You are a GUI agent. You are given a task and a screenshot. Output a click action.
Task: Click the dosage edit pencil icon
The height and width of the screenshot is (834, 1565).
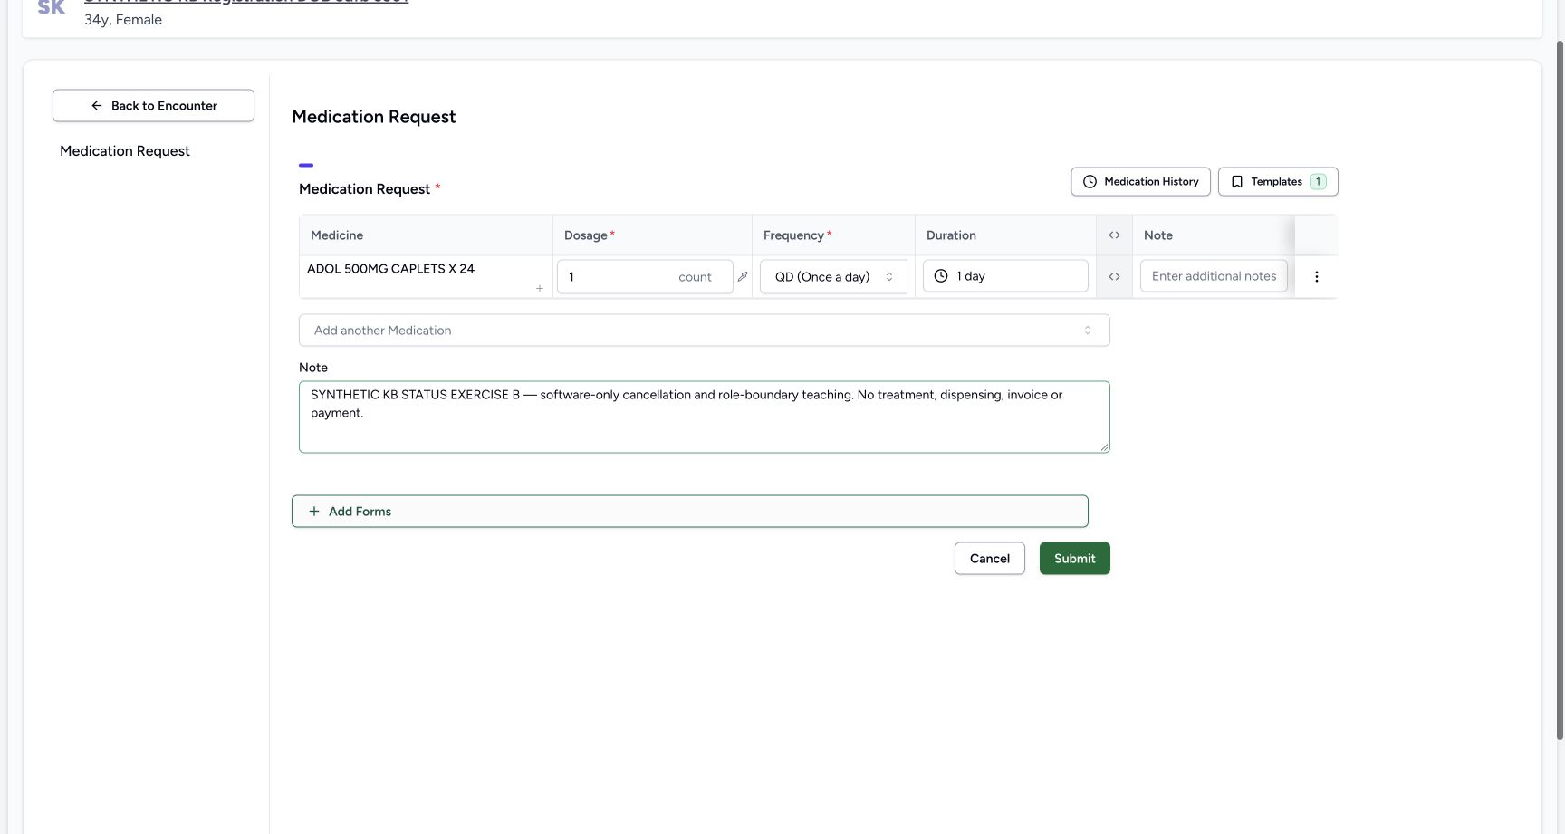tap(743, 277)
